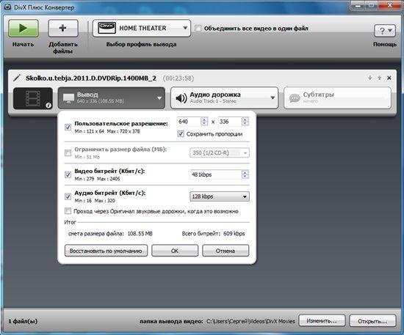Screen dimensions: 404x335
Task: Click the Отмена cancel button
Action: pos(226,251)
